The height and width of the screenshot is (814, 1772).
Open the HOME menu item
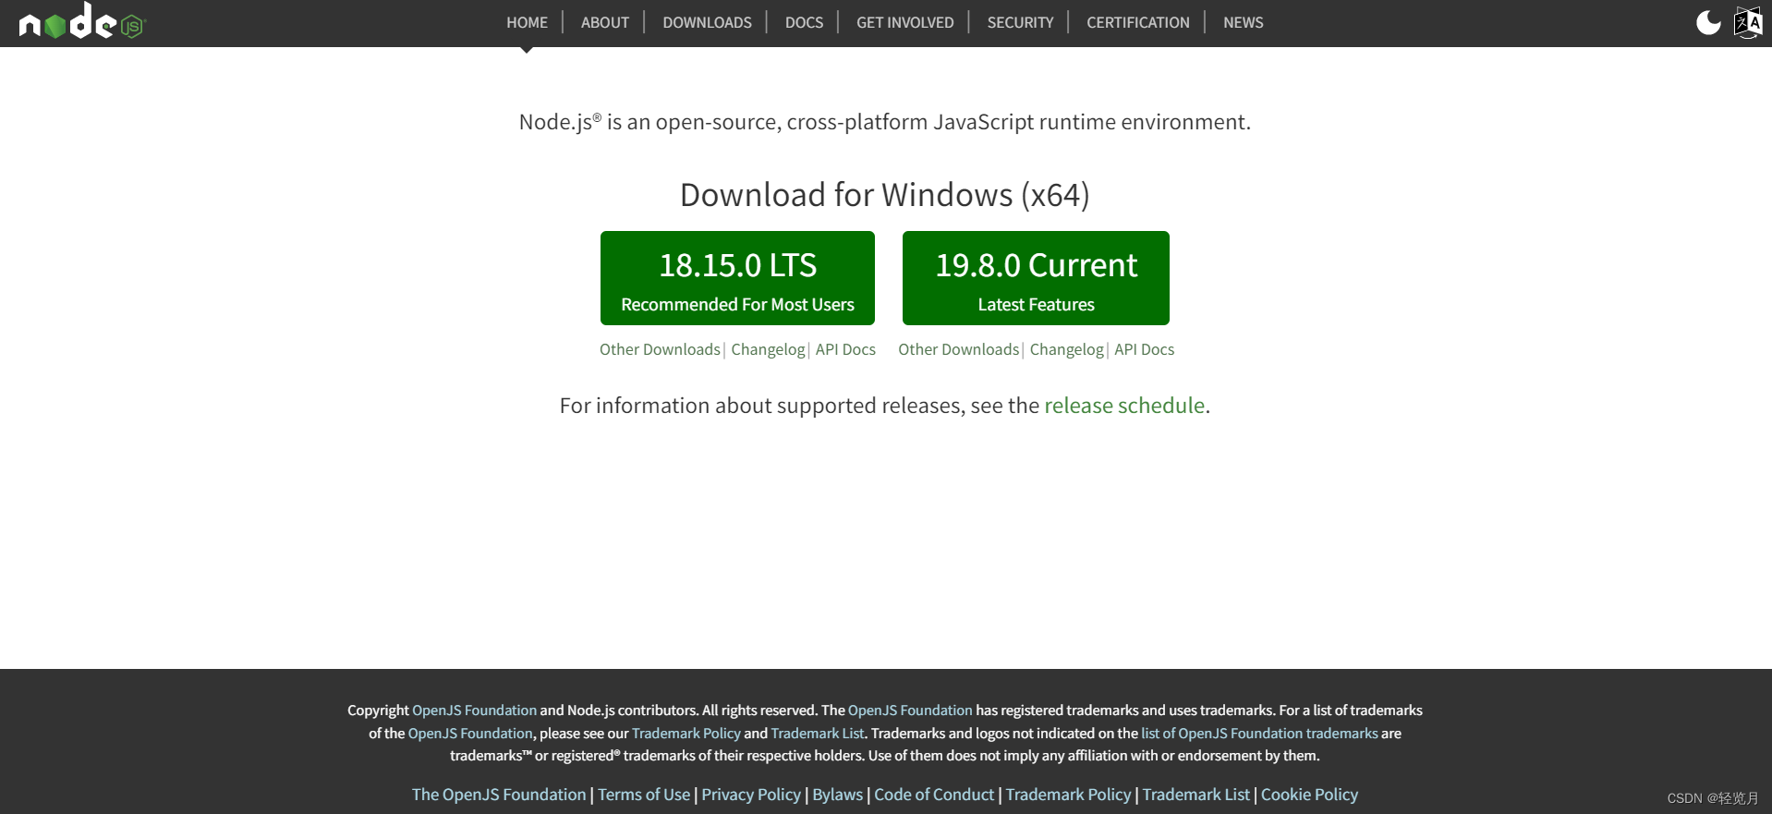(527, 22)
